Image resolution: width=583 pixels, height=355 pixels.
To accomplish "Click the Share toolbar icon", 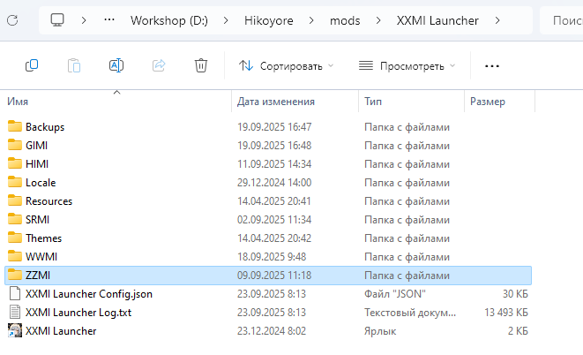I will tap(159, 66).
